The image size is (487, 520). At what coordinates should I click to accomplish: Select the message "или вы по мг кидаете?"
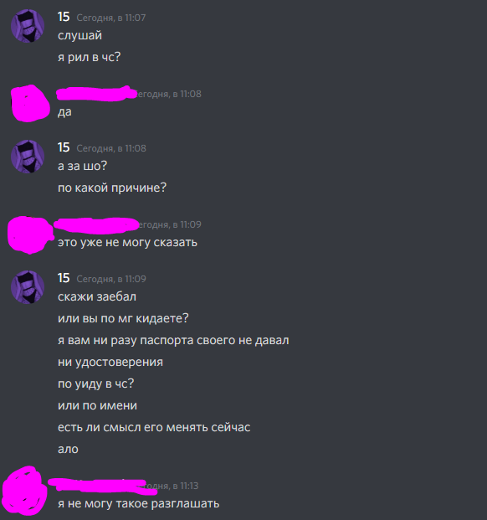click(x=123, y=318)
